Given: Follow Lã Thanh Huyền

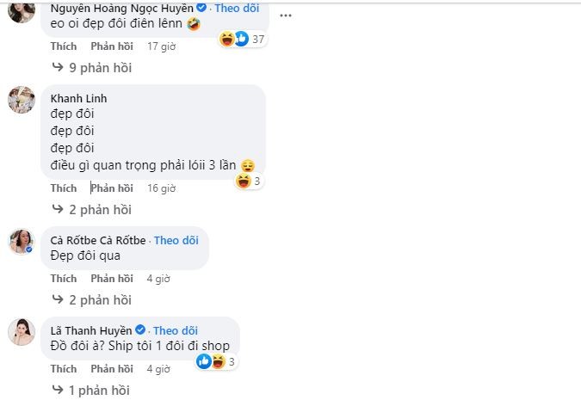Looking at the screenshot, I should 176,330.
